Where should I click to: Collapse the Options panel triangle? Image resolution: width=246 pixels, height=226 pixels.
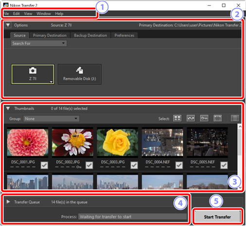point(8,25)
